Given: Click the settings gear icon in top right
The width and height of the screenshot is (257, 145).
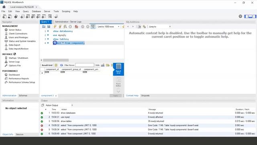Looking at the screenshot, I should point(240,16).
